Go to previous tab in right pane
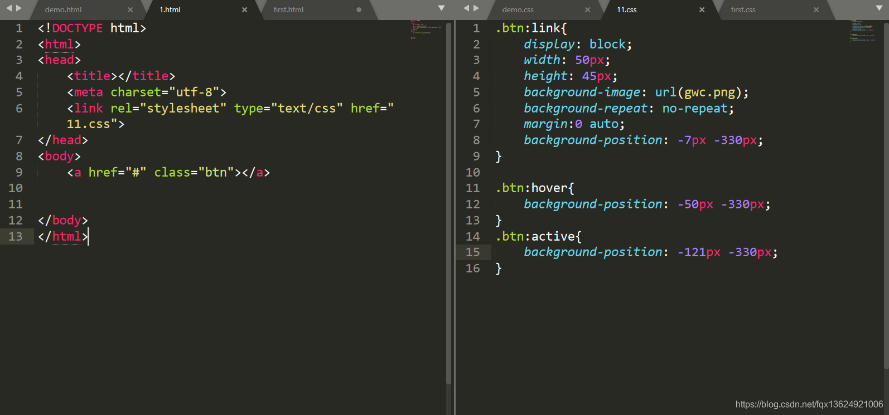This screenshot has width=889, height=415. [466, 8]
